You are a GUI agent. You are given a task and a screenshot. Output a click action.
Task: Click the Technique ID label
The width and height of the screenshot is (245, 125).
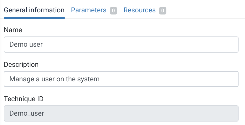[x=24, y=99]
